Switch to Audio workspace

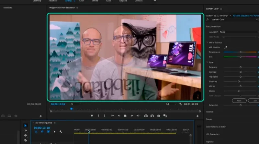[x=108, y=1]
